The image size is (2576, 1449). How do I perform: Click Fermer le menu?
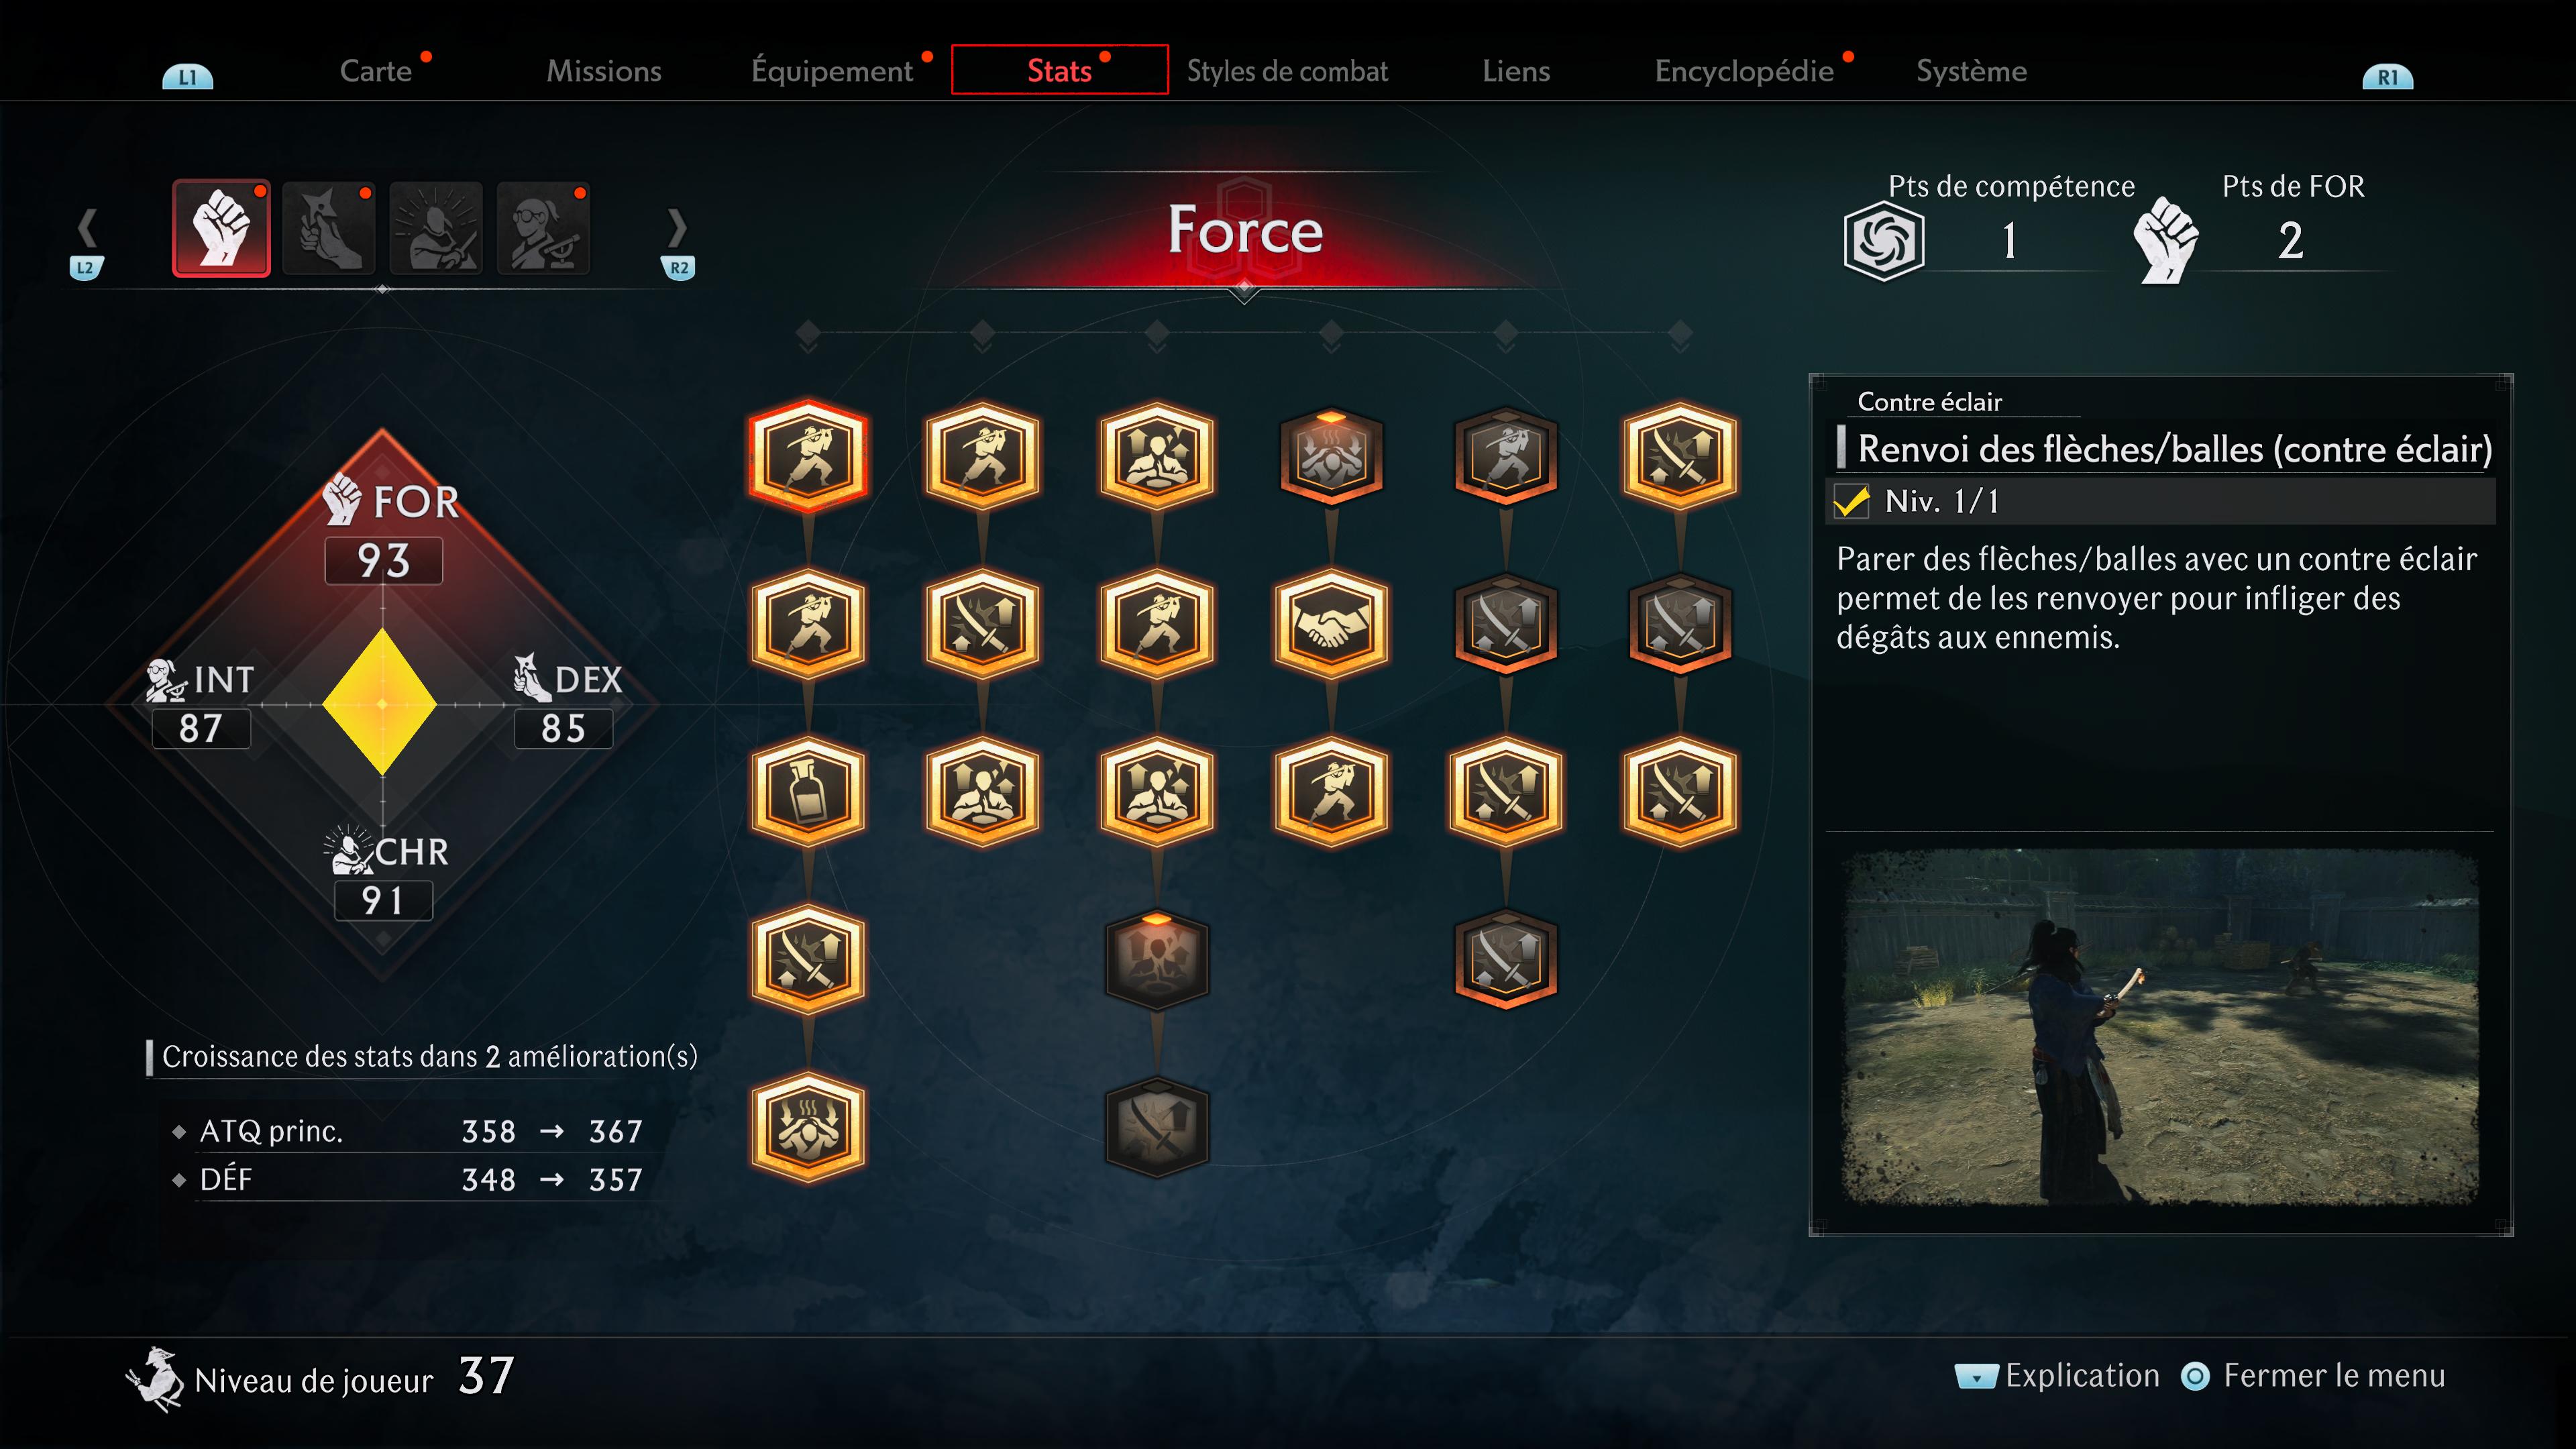click(x=2334, y=1376)
